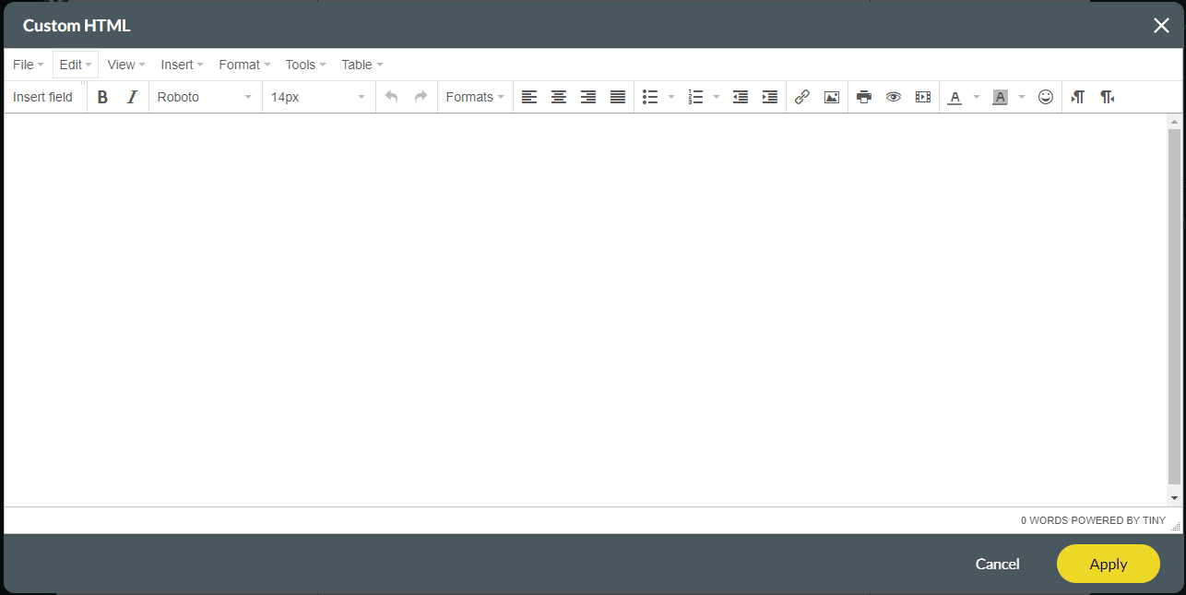Image resolution: width=1186 pixels, height=595 pixels.
Task: Insert an image
Action: point(831,96)
